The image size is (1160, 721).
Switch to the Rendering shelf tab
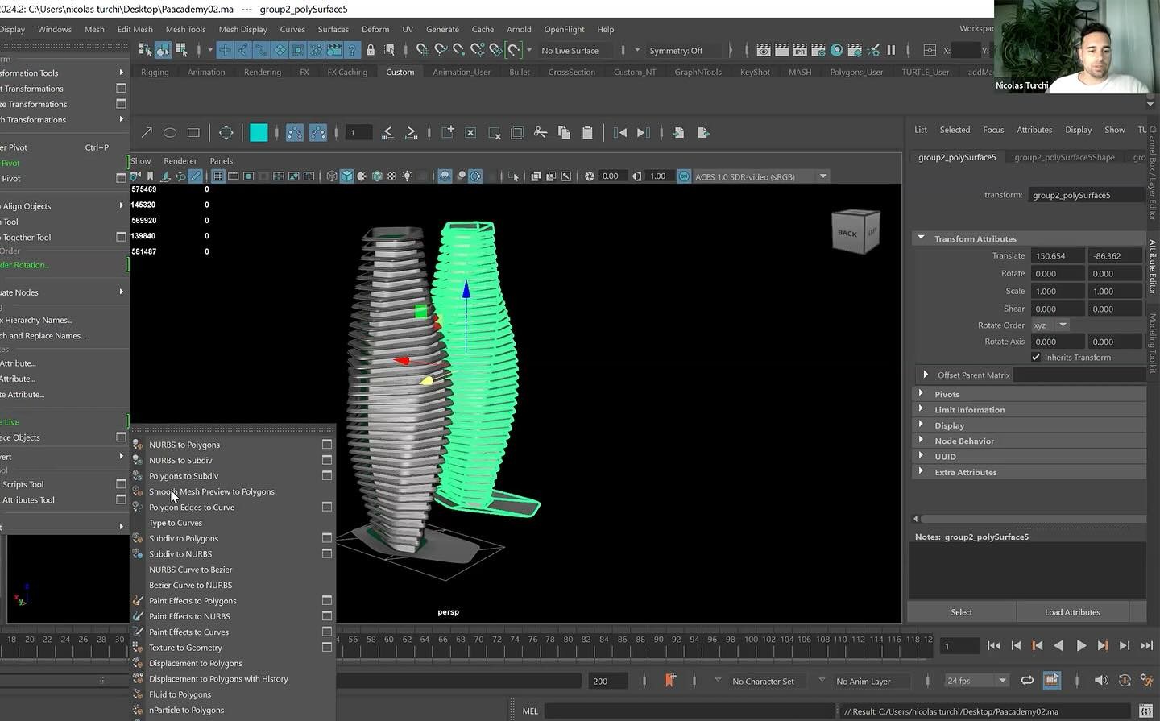[x=262, y=71]
